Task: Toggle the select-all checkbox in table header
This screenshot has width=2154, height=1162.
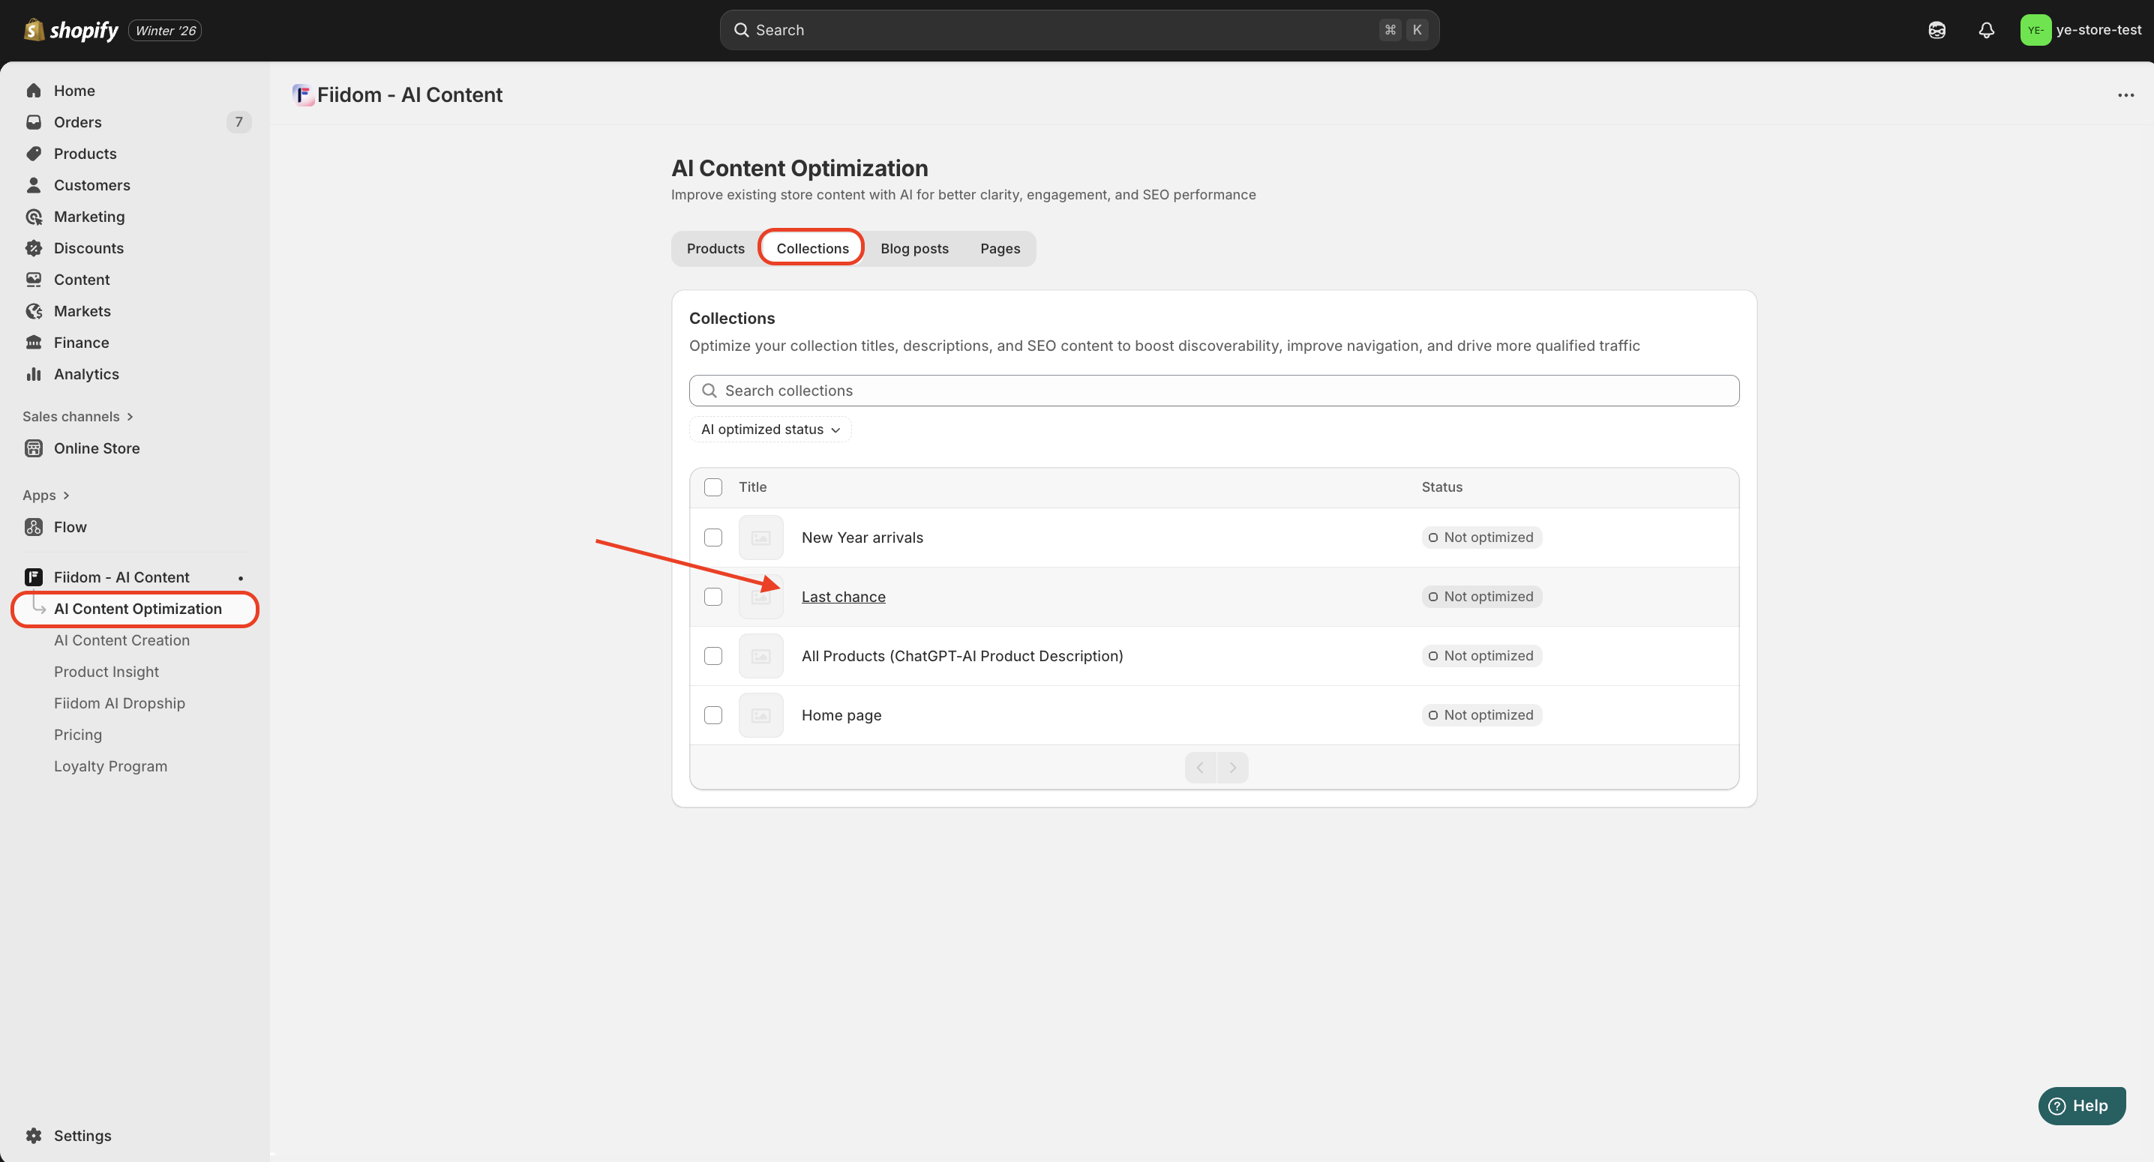Action: pos(712,487)
